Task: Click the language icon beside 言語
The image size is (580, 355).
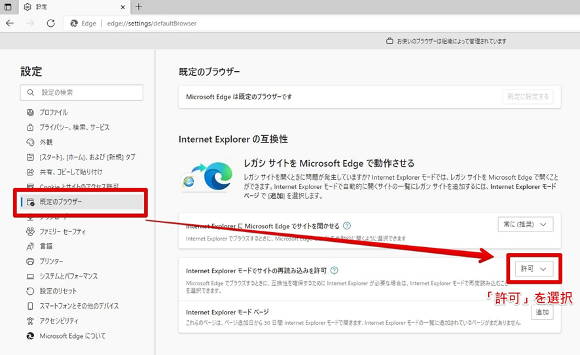Action: [30, 246]
